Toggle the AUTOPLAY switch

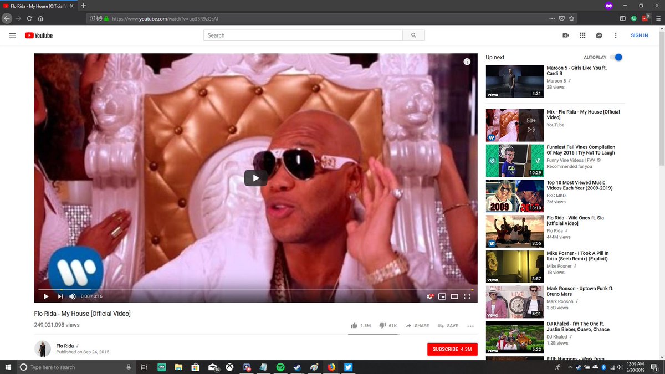point(616,57)
